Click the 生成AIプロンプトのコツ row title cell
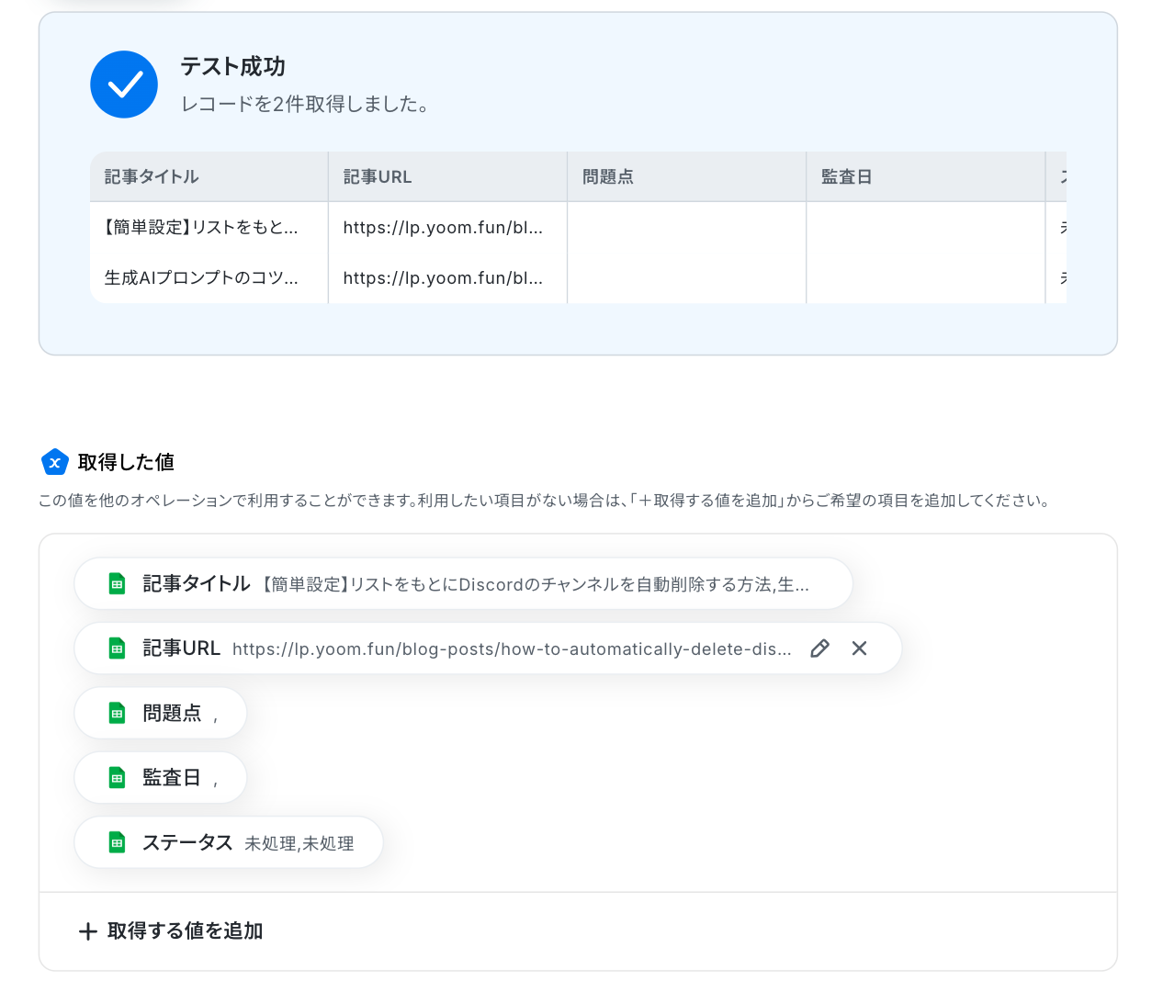Image resolution: width=1163 pixels, height=981 pixels. coord(201,277)
